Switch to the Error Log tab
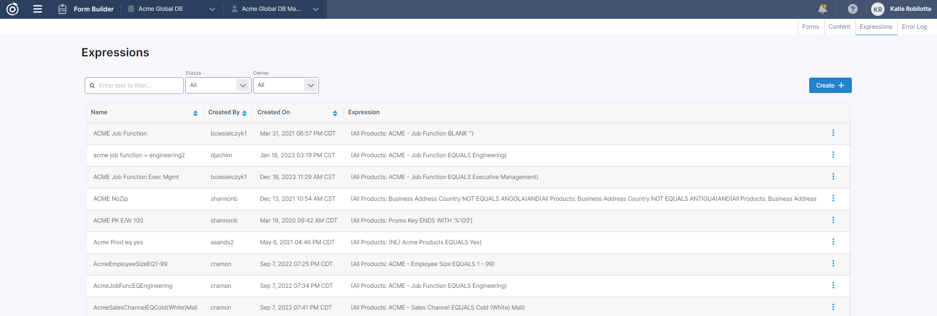Screen dimensions: 937x316 click(914, 27)
